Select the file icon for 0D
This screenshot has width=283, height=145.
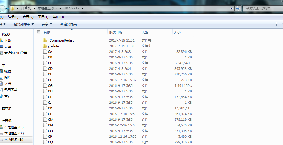click(45, 69)
